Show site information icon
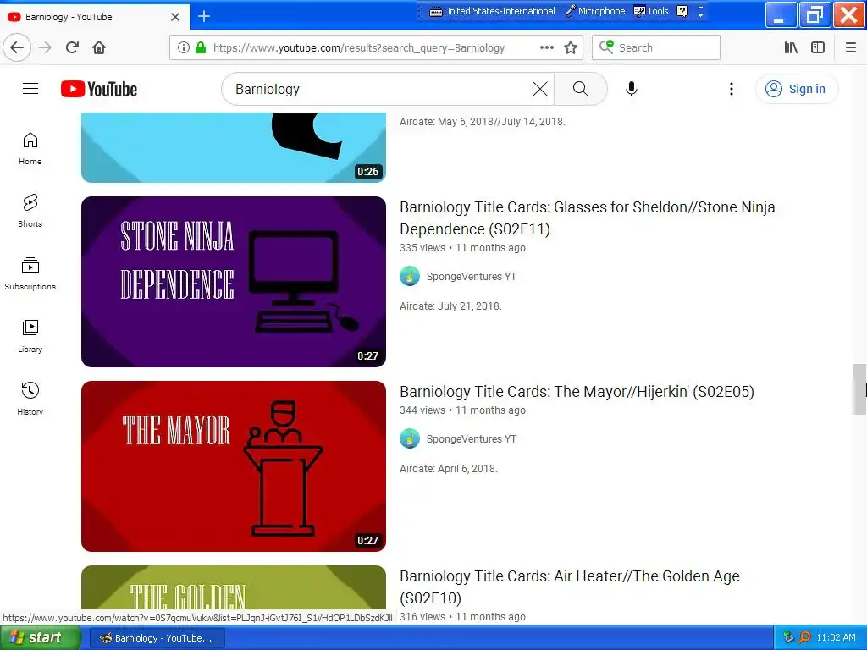Screen dimensions: 867x650 184,47
